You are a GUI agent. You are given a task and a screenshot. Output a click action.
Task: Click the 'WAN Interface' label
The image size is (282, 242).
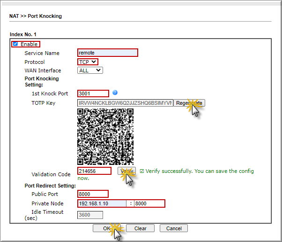pos(43,70)
